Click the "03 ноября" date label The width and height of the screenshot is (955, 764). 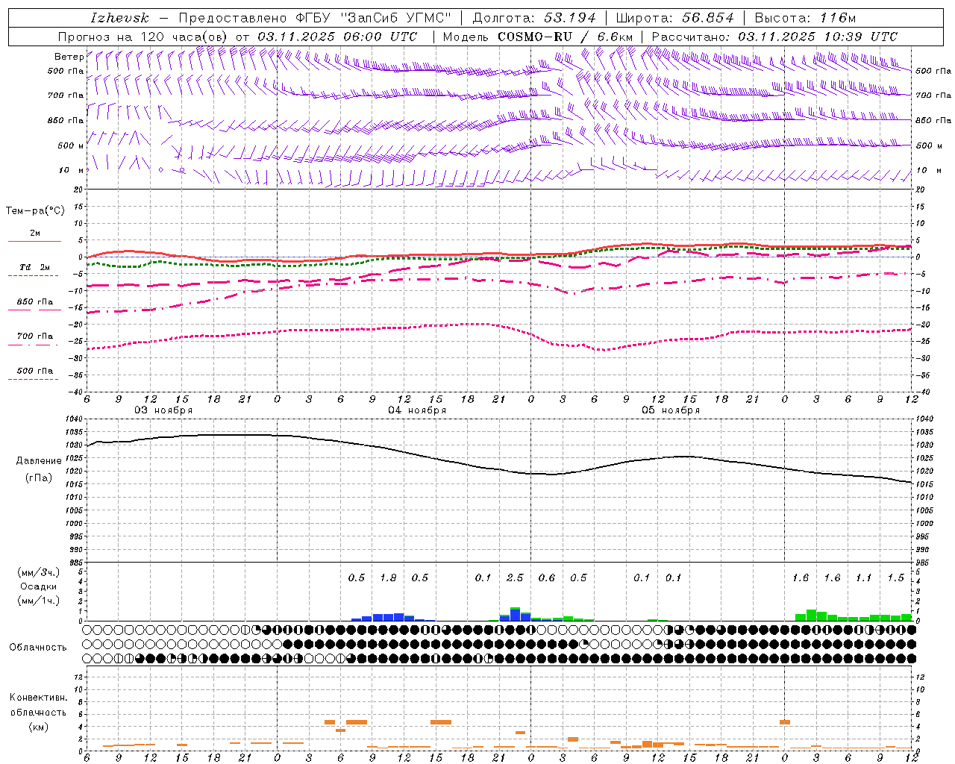coord(163,410)
